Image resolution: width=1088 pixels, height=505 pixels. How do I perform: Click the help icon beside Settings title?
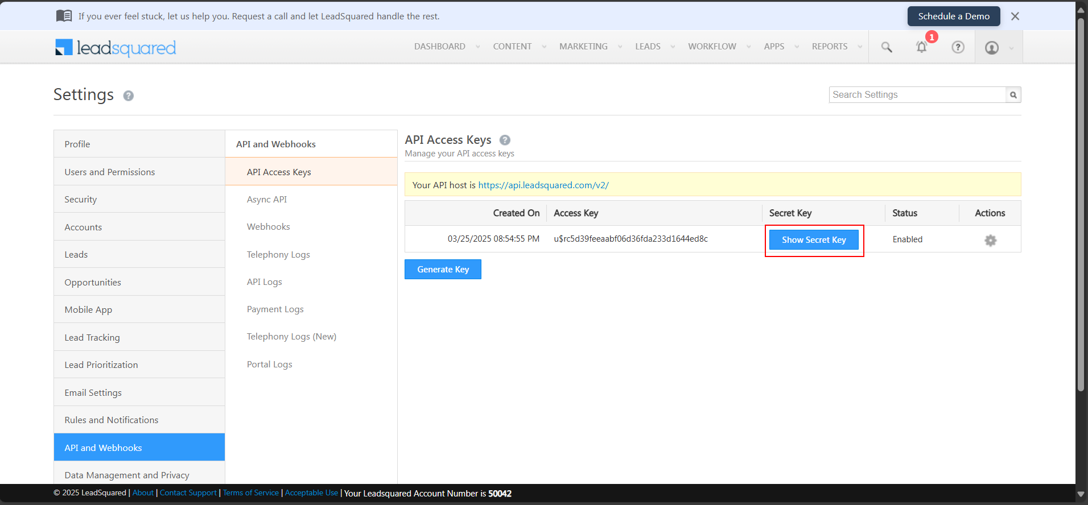pyautogui.click(x=129, y=96)
